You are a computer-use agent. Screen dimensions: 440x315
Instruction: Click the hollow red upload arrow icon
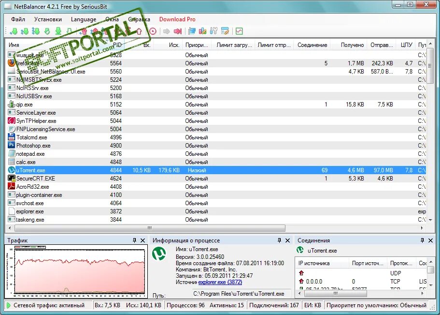[x=139, y=31]
